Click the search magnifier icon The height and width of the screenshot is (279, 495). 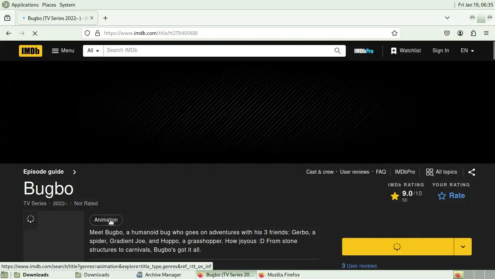[338, 51]
